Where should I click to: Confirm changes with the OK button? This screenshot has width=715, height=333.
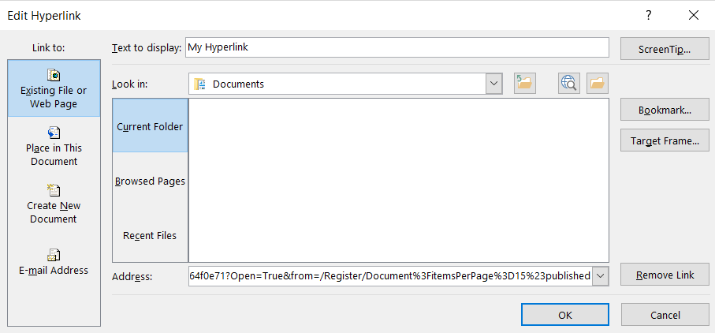click(564, 315)
